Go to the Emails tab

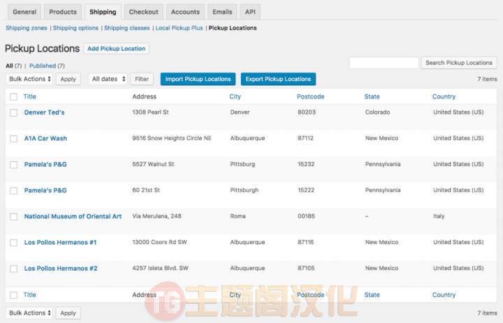(x=222, y=12)
